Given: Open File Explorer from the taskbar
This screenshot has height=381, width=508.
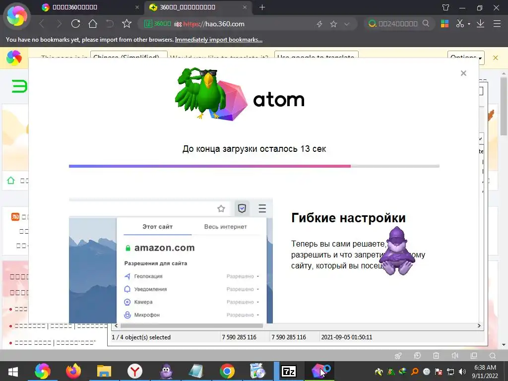Looking at the screenshot, I should click(104, 371).
